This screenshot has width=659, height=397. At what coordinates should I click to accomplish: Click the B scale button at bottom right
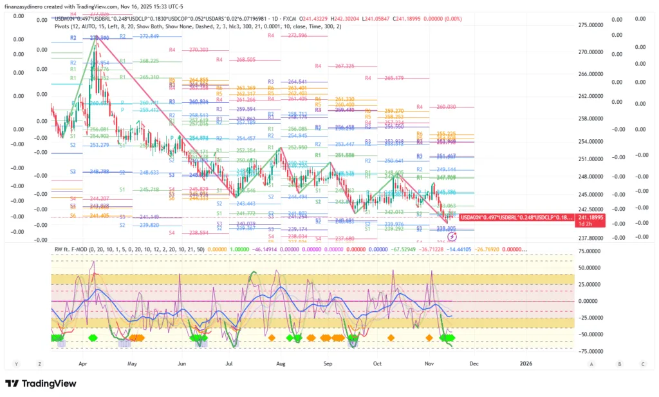tap(618, 363)
